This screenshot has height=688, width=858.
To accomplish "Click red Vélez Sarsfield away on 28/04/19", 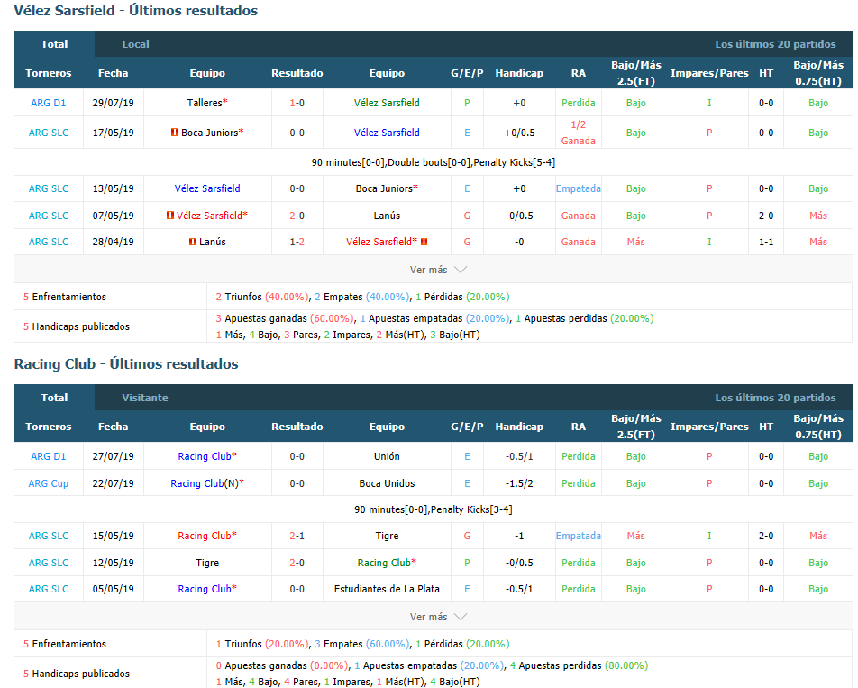I will pyautogui.click(x=379, y=242).
